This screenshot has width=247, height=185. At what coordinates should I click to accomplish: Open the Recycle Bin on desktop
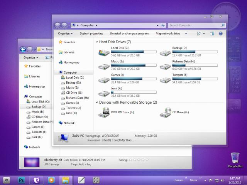[235, 160]
